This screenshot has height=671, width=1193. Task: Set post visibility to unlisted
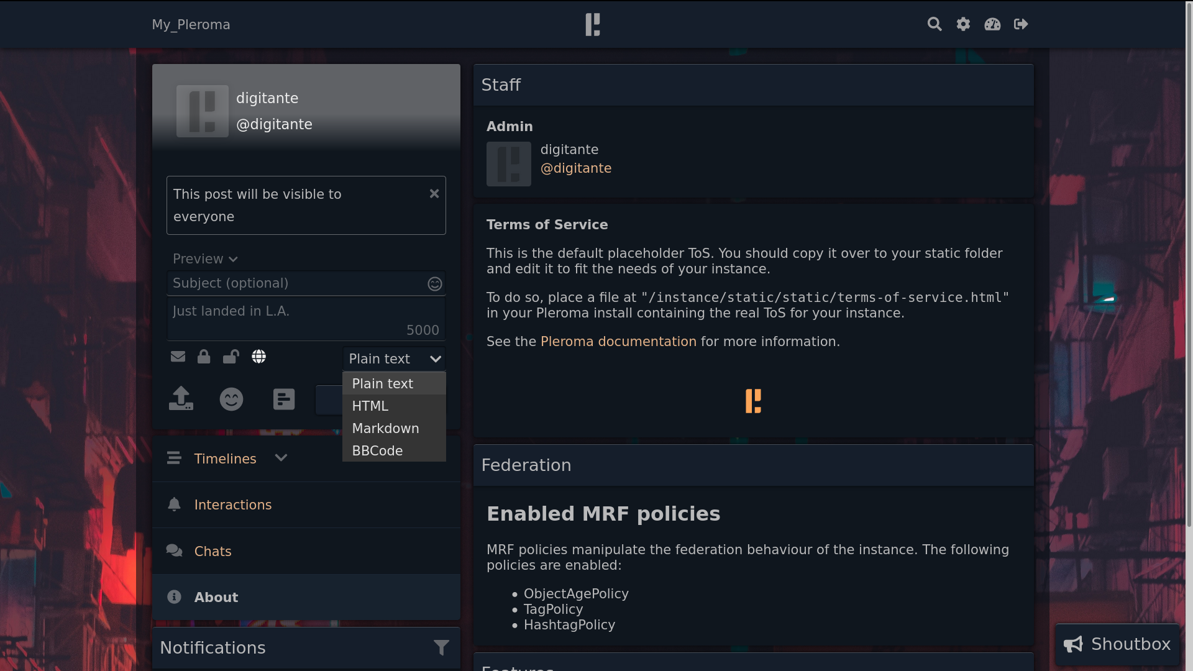pyautogui.click(x=231, y=357)
